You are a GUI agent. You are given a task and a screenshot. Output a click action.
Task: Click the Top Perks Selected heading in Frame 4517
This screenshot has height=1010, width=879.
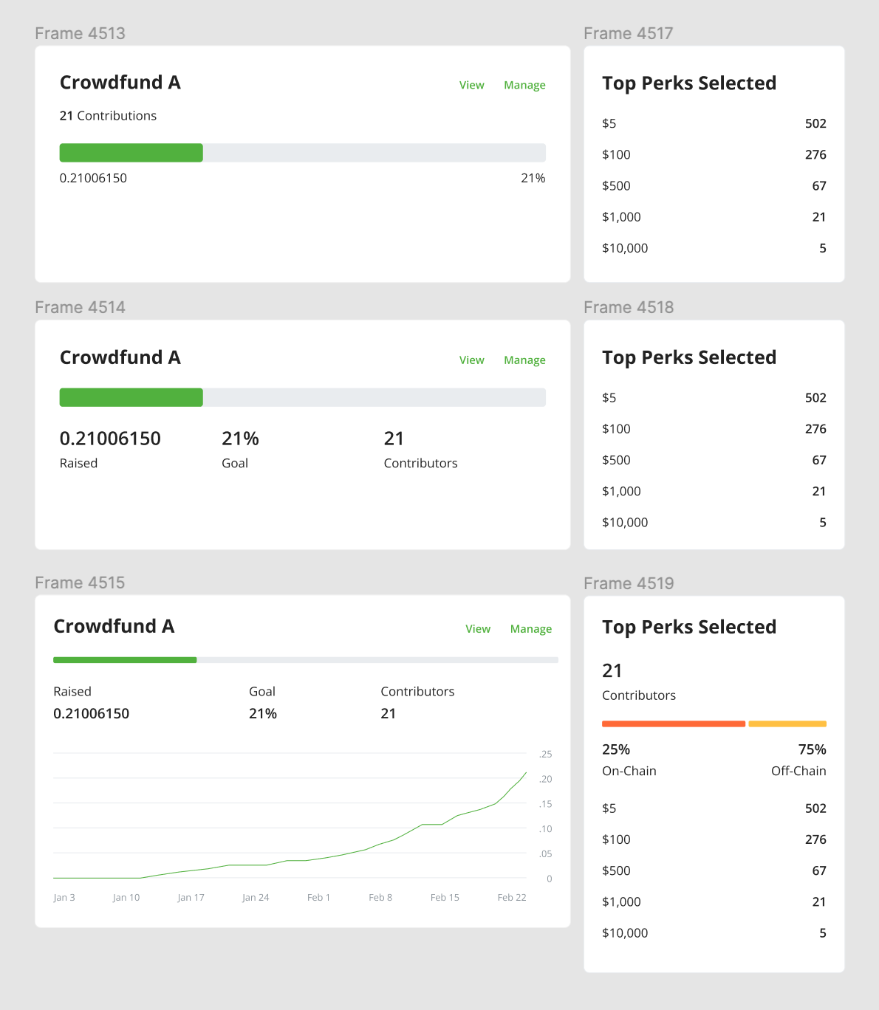coord(688,83)
